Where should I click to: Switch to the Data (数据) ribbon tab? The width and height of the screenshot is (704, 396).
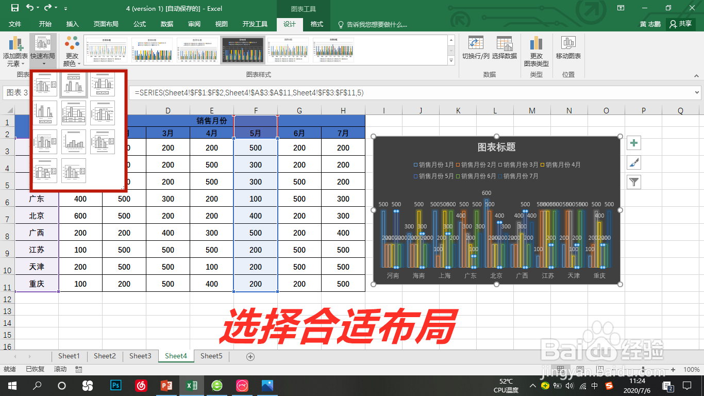(166, 24)
